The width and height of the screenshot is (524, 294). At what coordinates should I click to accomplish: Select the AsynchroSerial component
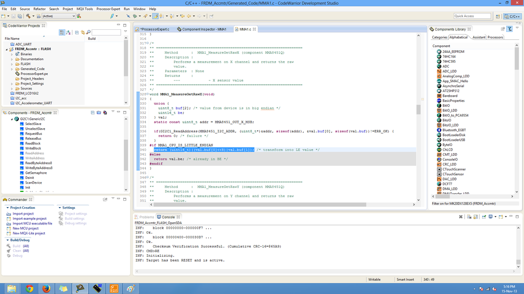[453, 86]
